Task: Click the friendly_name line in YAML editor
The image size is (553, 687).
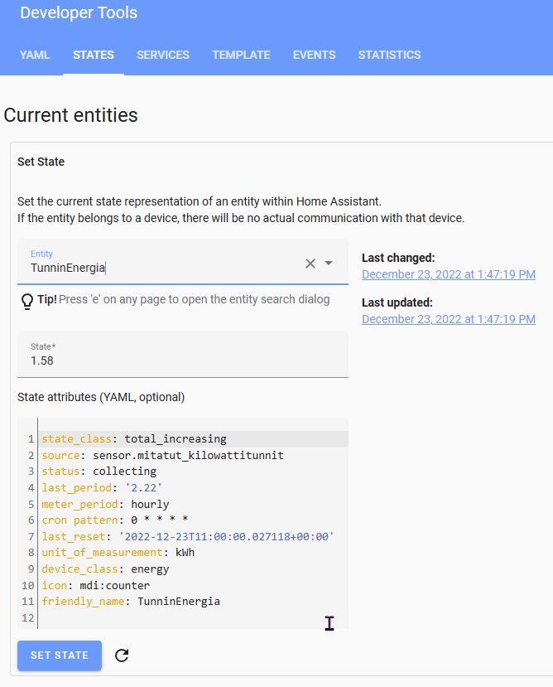Action: pos(131,601)
